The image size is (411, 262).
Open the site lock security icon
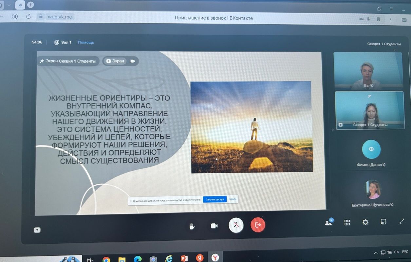(x=41, y=16)
